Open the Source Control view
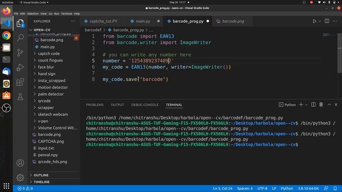Image resolution: width=342 pixels, height=192 pixels. pos(20,52)
